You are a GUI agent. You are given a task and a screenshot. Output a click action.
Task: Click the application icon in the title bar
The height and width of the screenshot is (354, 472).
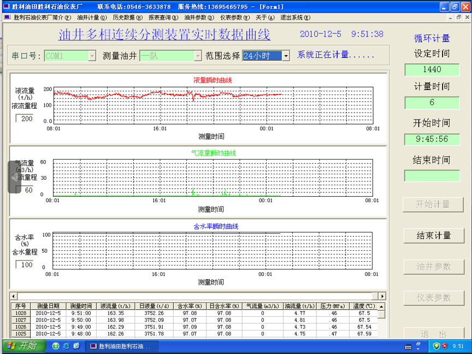click(x=6, y=7)
